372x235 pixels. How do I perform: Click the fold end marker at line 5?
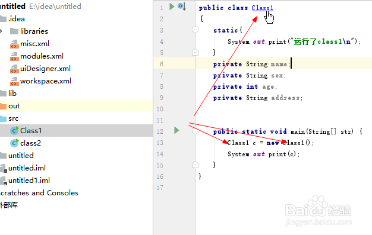point(195,52)
